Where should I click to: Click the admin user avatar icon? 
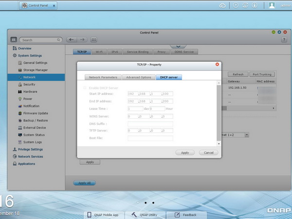(272, 5)
